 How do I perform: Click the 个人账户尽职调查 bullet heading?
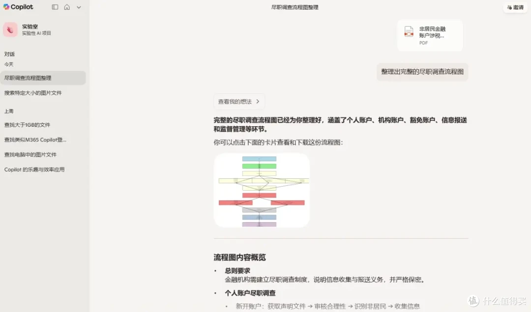[x=250, y=293]
